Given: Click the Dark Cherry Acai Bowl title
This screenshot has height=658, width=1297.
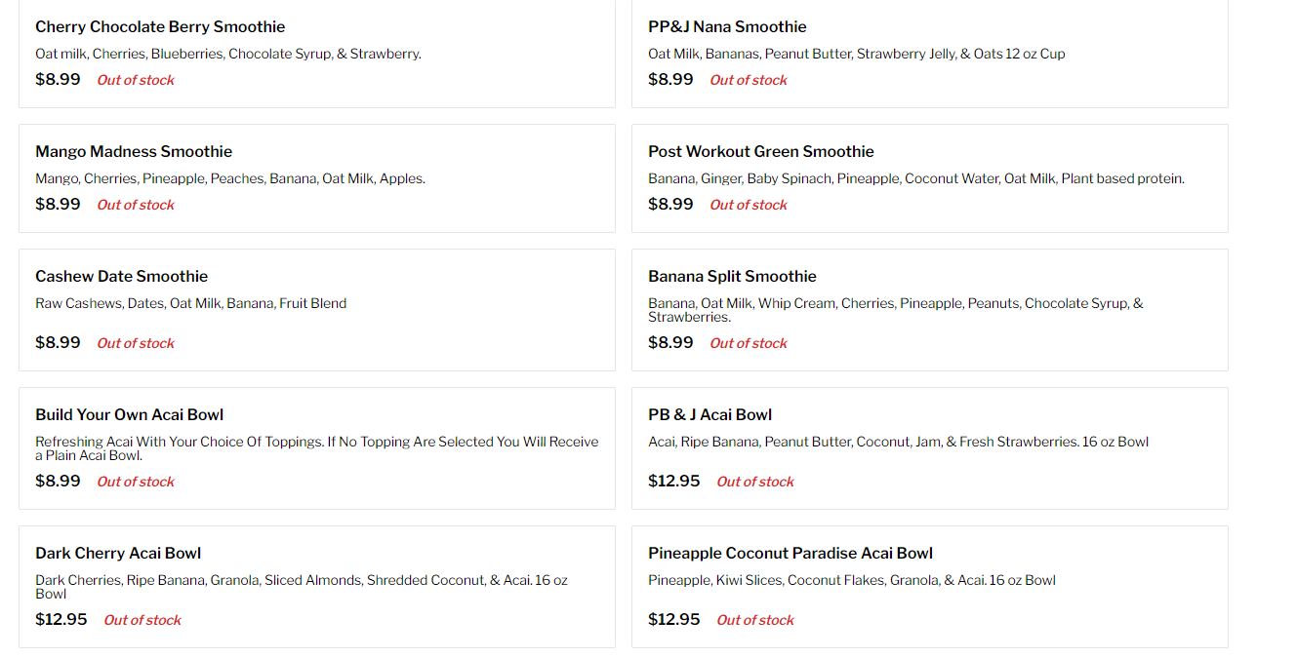Looking at the screenshot, I should (x=118, y=554).
